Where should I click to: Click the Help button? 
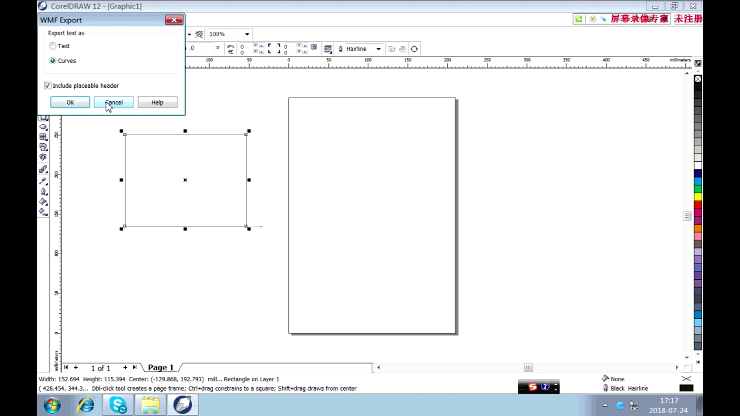157,102
